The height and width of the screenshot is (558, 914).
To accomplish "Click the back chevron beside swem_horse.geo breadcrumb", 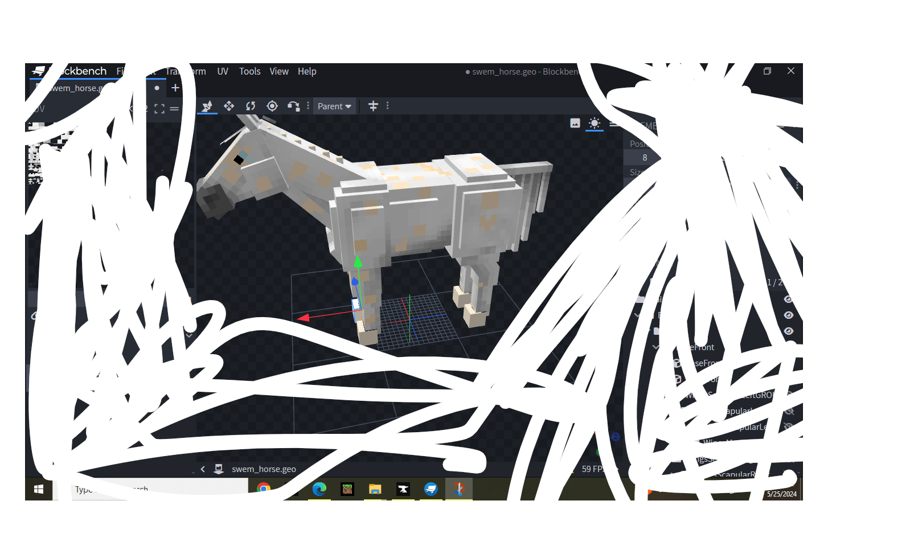I will 203,469.
